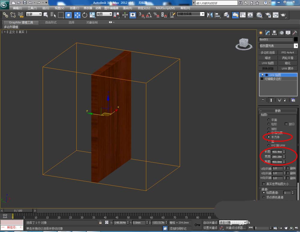Open the Create panel star icon
Image resolution: width=300 pixels, height=232 pixels.
[x=261, y=33]
